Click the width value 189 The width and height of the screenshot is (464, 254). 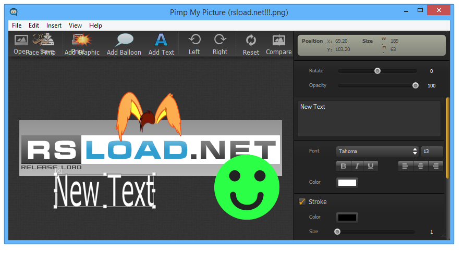tap(395, 41)
